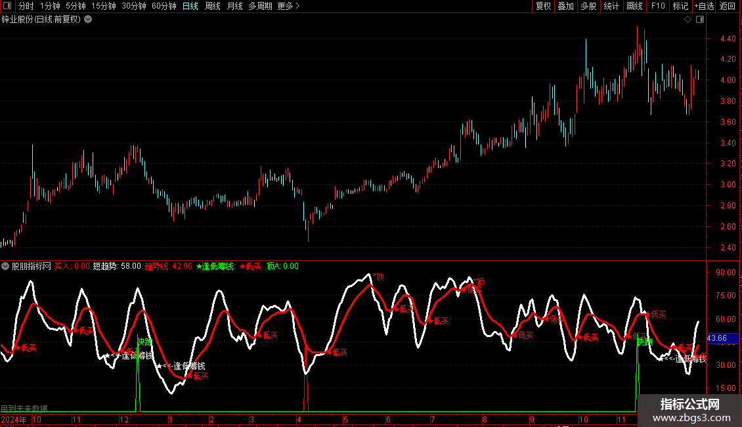This screenshot has height=427, width=742.
Task: Click the 短趋势: 58.00 indicator value
Action: (117, 266)
